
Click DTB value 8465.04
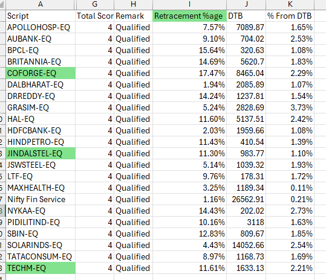pos(246,73)
